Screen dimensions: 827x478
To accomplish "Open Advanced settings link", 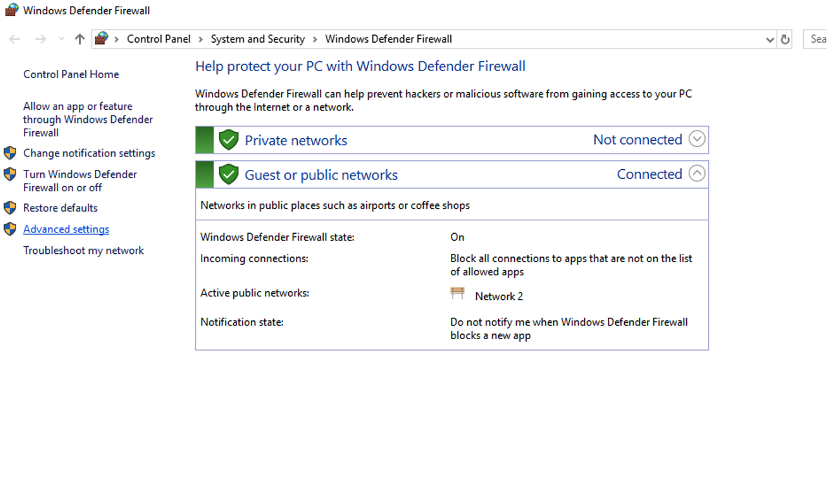I will tap(66, 229).
